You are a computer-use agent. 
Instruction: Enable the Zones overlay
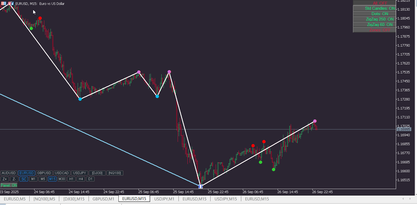(374, 30)
